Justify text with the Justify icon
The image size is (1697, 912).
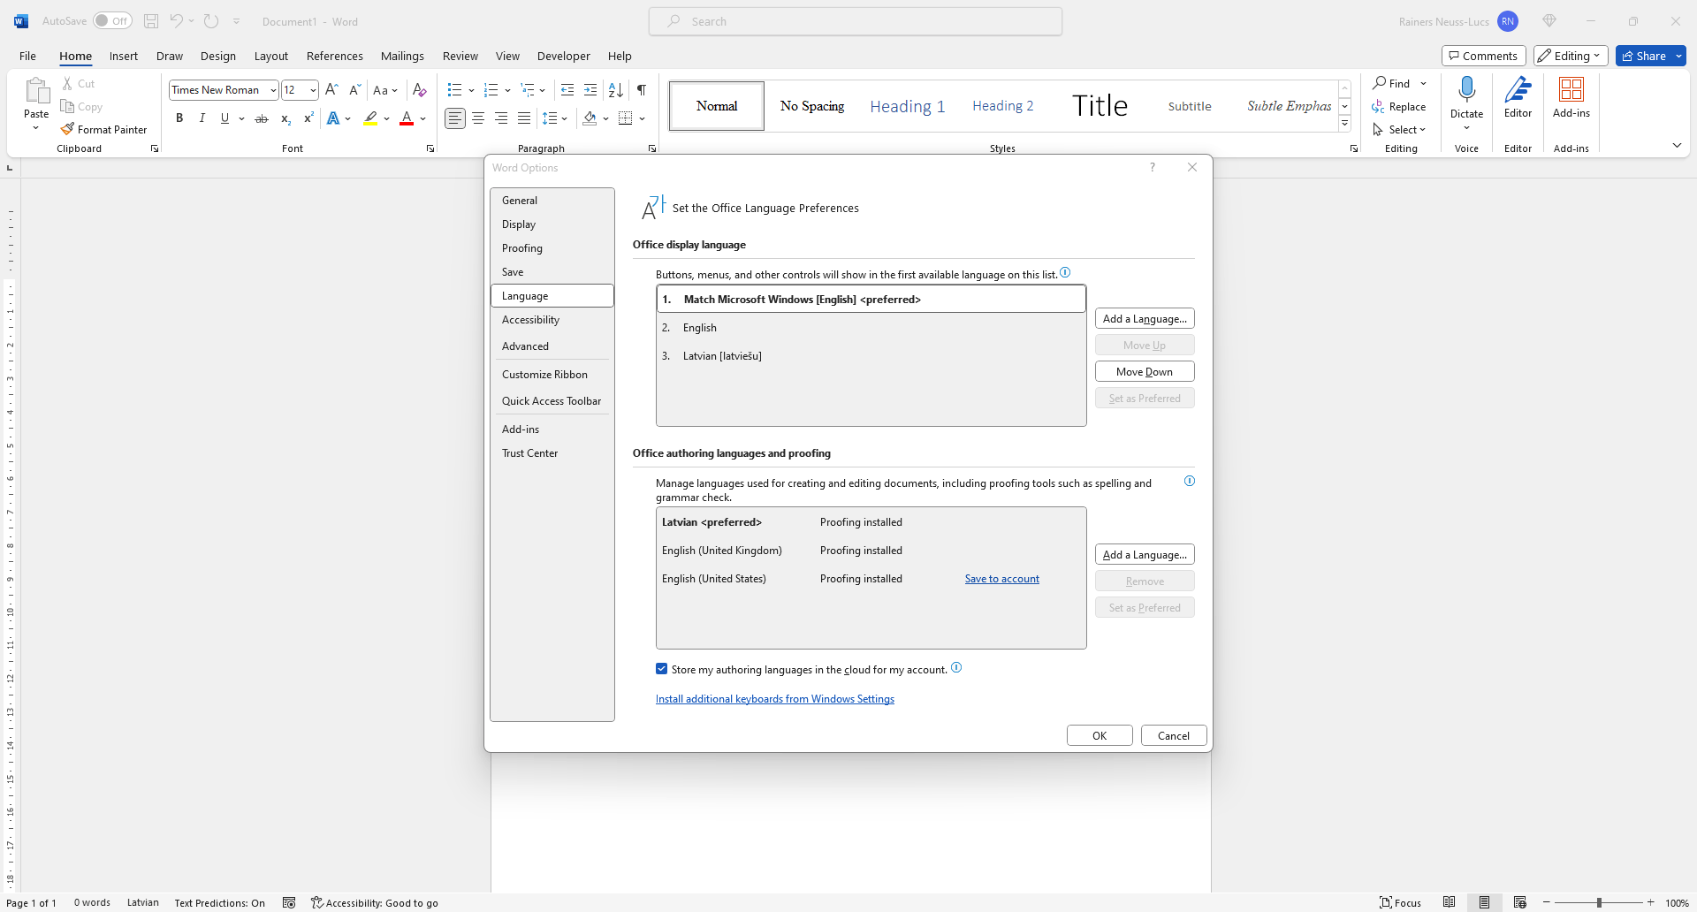(524, 118)
